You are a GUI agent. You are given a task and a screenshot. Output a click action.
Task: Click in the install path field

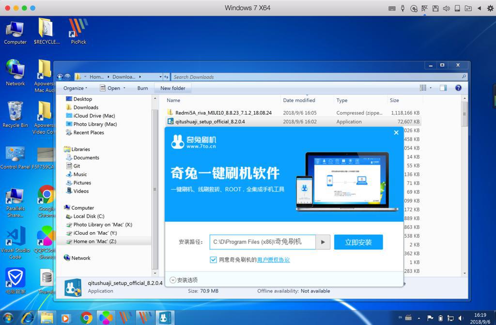click(x=263, y=242)
